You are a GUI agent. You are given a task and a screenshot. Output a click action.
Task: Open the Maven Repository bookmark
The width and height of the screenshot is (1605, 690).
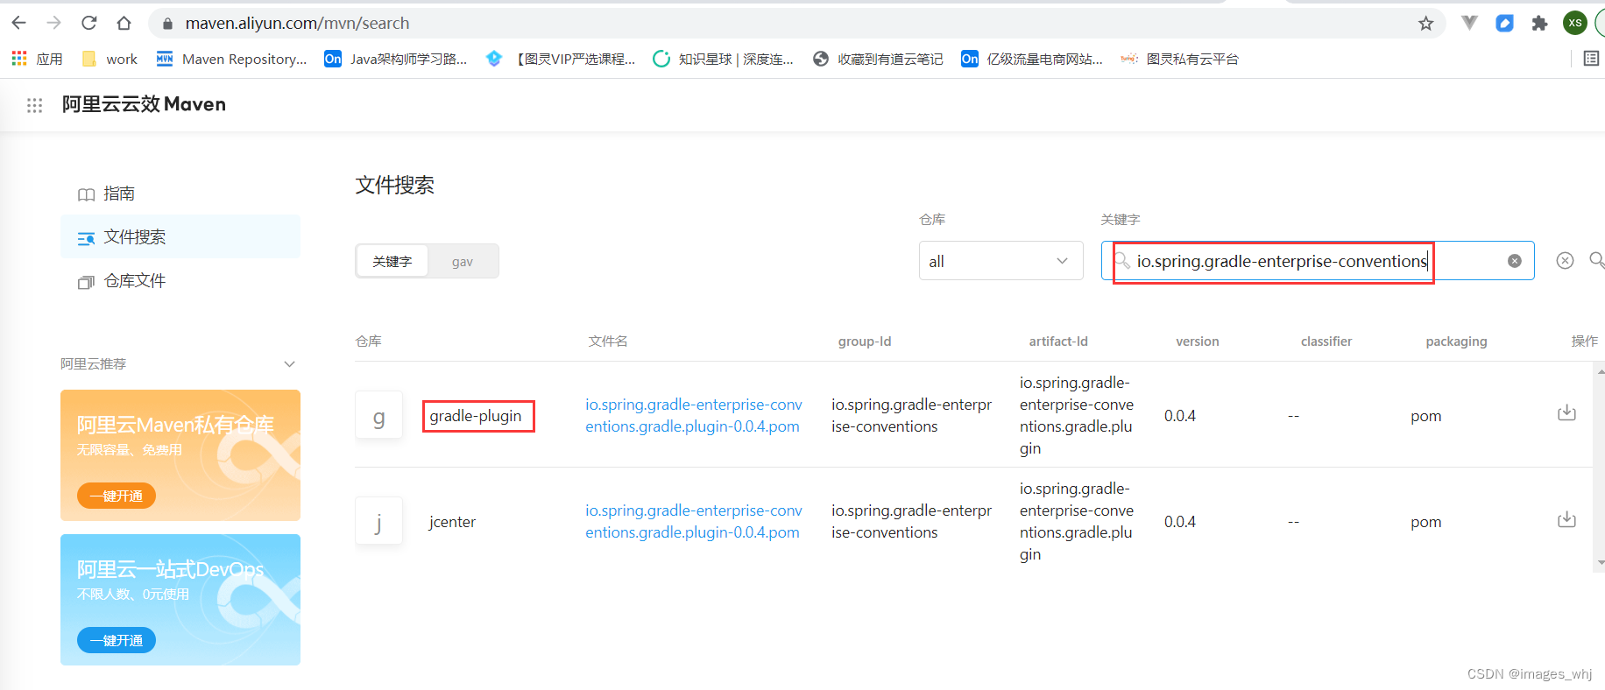coord(232,59)
